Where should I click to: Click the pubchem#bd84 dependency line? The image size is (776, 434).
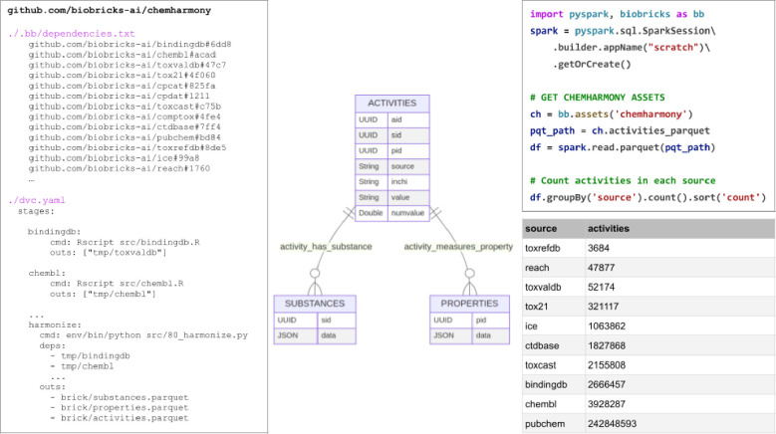tap(125, 137)
